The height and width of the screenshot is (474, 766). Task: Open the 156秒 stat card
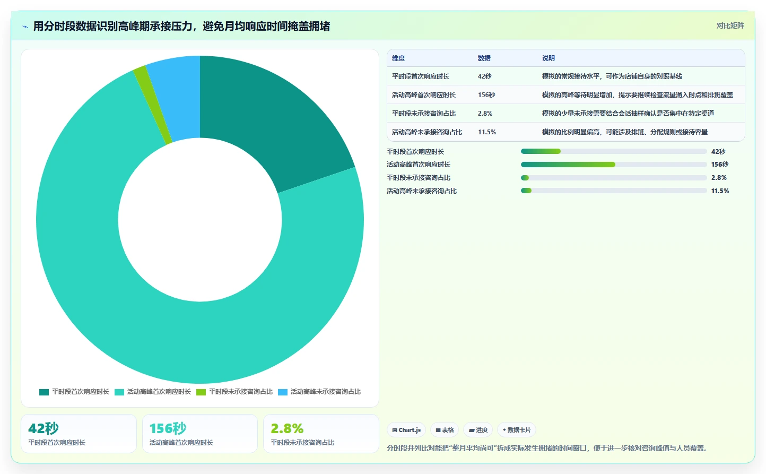(x=200, y=434)
